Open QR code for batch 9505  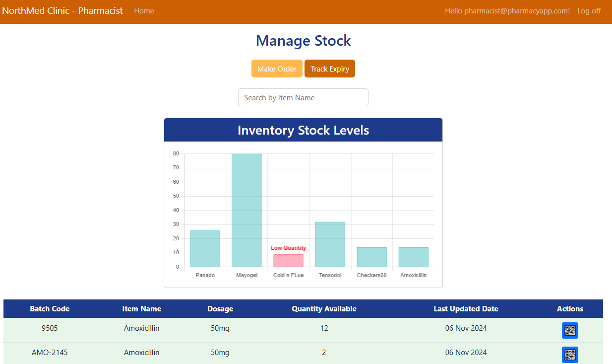(570, 330)
